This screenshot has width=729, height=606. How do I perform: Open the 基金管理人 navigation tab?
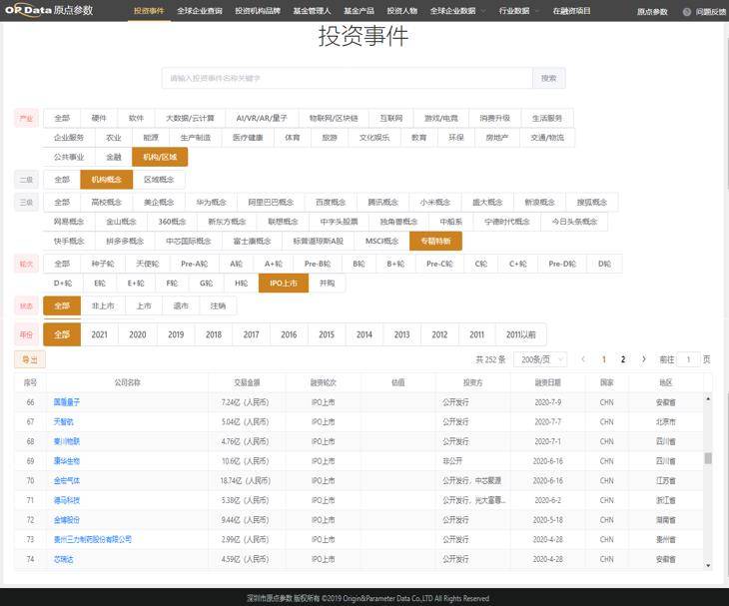[x=314, y=11]
